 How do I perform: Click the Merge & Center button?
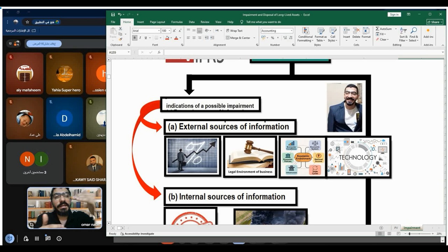click(x=238, y=38)
